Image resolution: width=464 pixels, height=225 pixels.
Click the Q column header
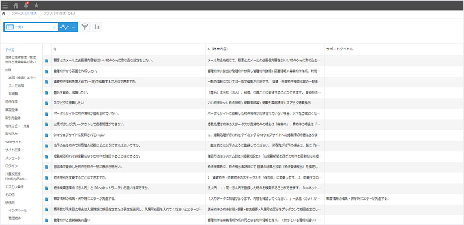pyautogui.click(x=128, y=49)
